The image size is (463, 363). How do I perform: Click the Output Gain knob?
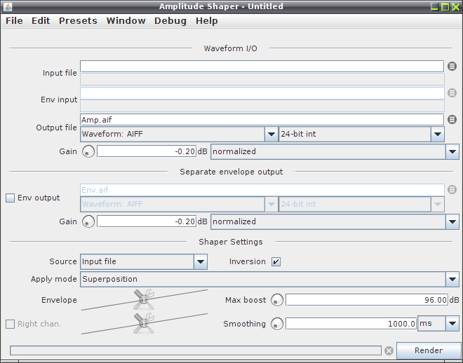88,151
